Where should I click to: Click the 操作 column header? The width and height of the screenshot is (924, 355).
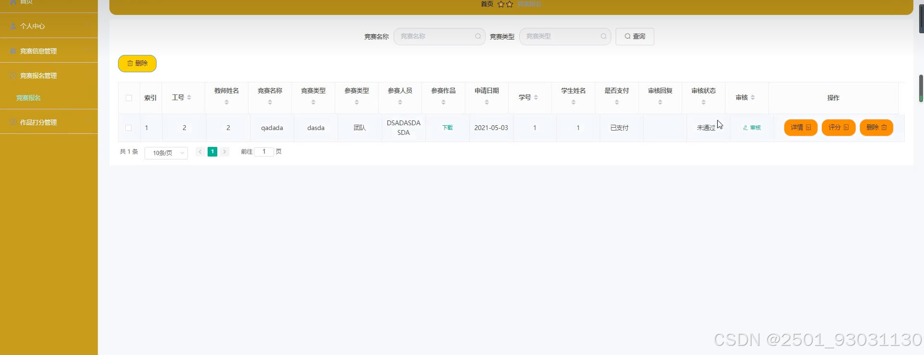833,98
